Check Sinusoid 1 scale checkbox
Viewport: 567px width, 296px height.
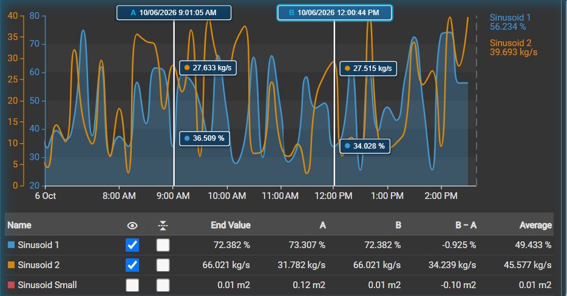163,245
